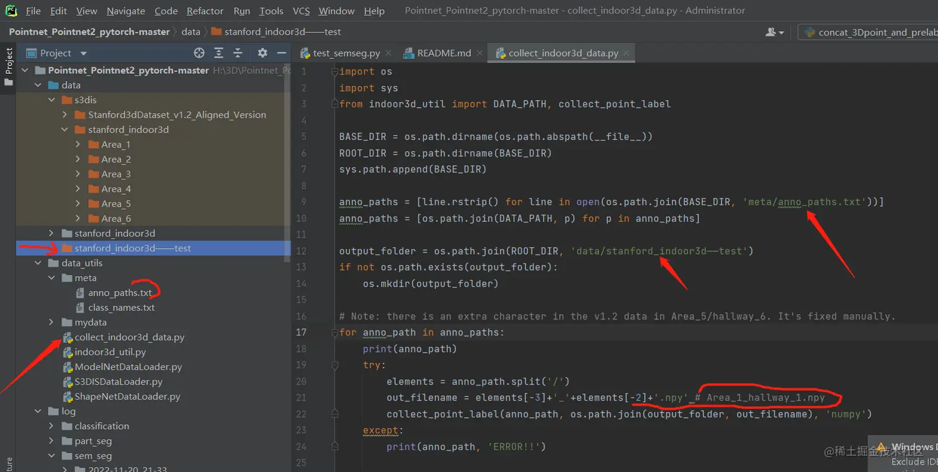The image size is (938, 472).
Task: Select the sem_seg folder
Action: pyautogui.click(x=93, y=456)
